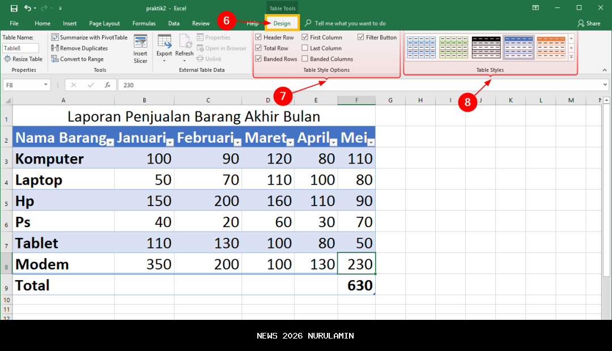The image size is (612, 351).
Task: Open the Mei column filter dropdown
Action: pyautogui.click(x=371, y=142)
